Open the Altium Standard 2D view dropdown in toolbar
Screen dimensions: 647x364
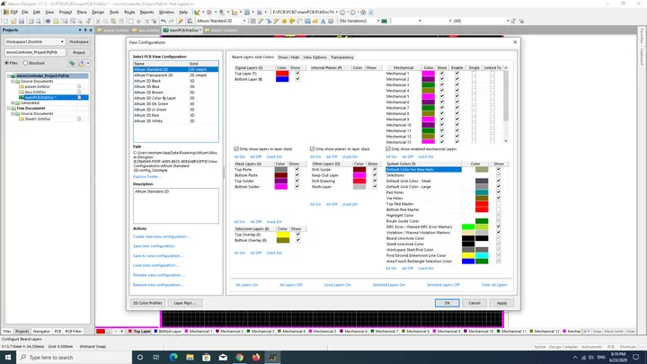[x=244, y=21]
